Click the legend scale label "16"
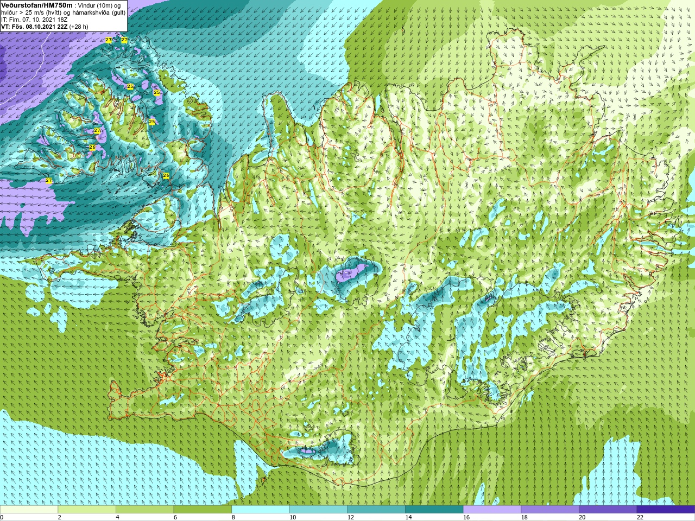This screenshot has height=521, width=695. (x=466, y=517)
